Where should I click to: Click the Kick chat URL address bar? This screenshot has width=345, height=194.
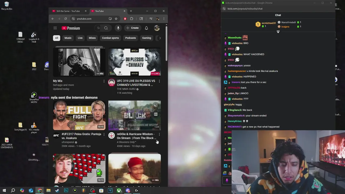coord(245,9)
